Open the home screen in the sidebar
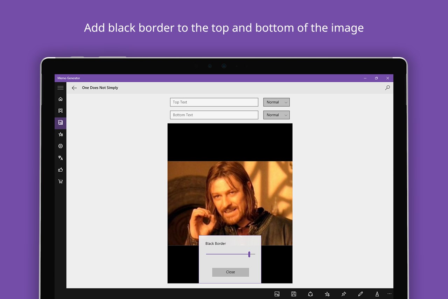The height and width of the screenshot is (299, 448). point(60,99)
